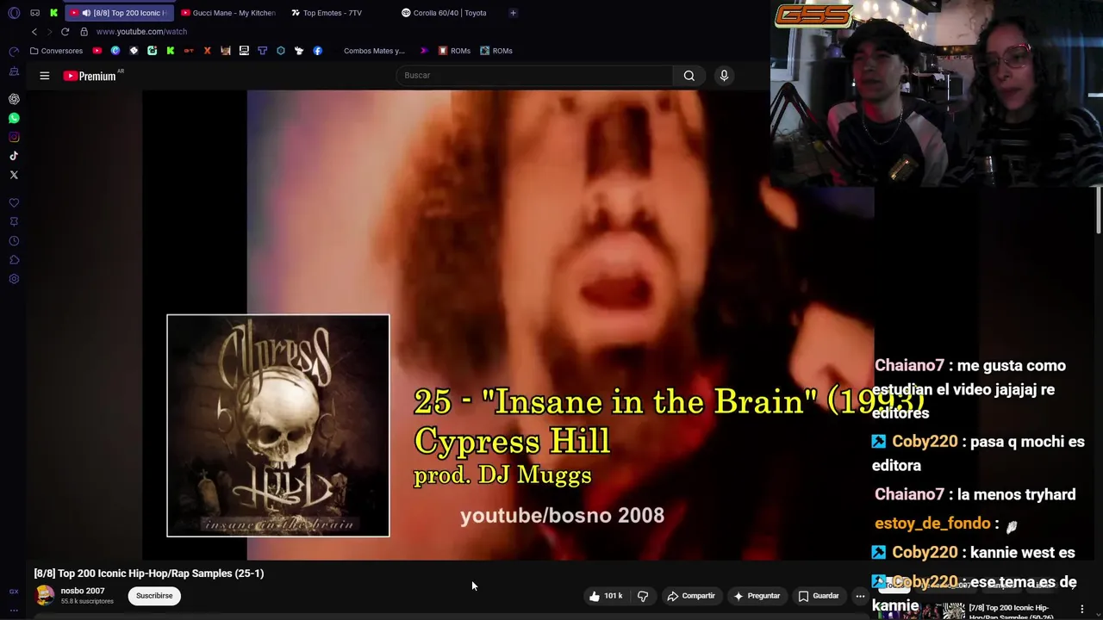The height and width of the screenshot is (620, 1103).
Task: Open suggested [7/8] Top 200 video thumbnail
Action: pyautogui.click(x=922, y=609)
